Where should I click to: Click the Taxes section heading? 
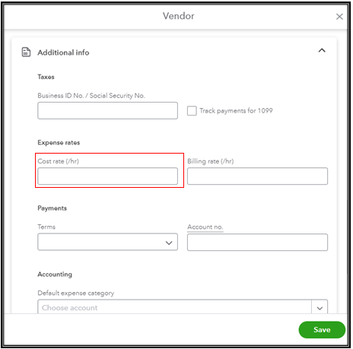pyautogui.click(x=46, y=77)
